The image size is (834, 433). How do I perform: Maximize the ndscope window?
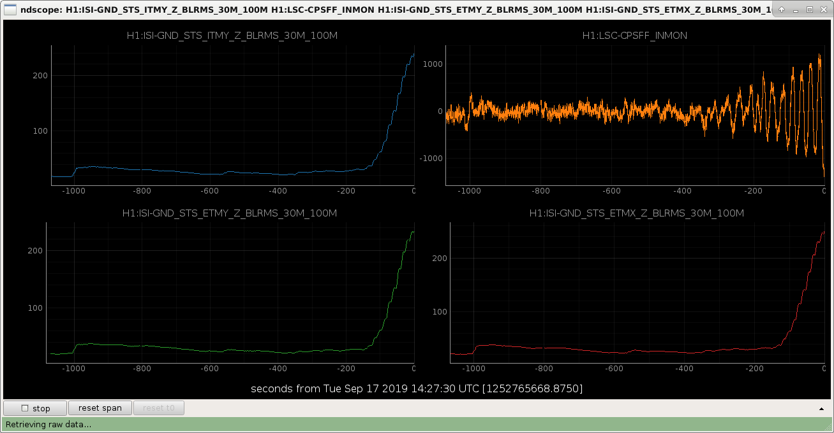810,10
